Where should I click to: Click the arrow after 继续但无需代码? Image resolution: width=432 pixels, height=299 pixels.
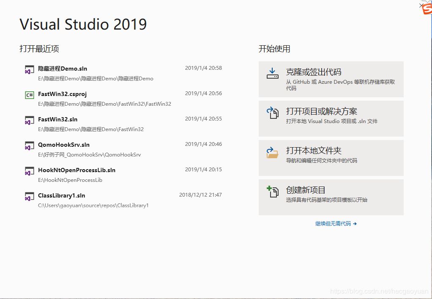coord(355,224)
